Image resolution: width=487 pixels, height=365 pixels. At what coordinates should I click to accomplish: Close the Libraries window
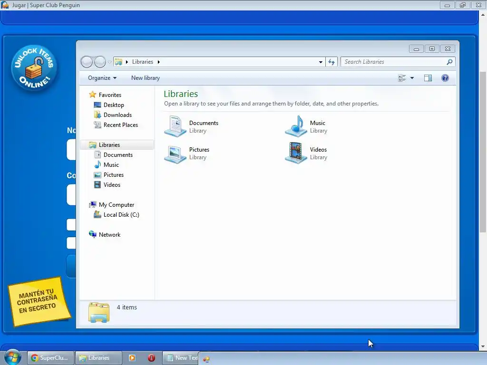click(x=448, y=49)
